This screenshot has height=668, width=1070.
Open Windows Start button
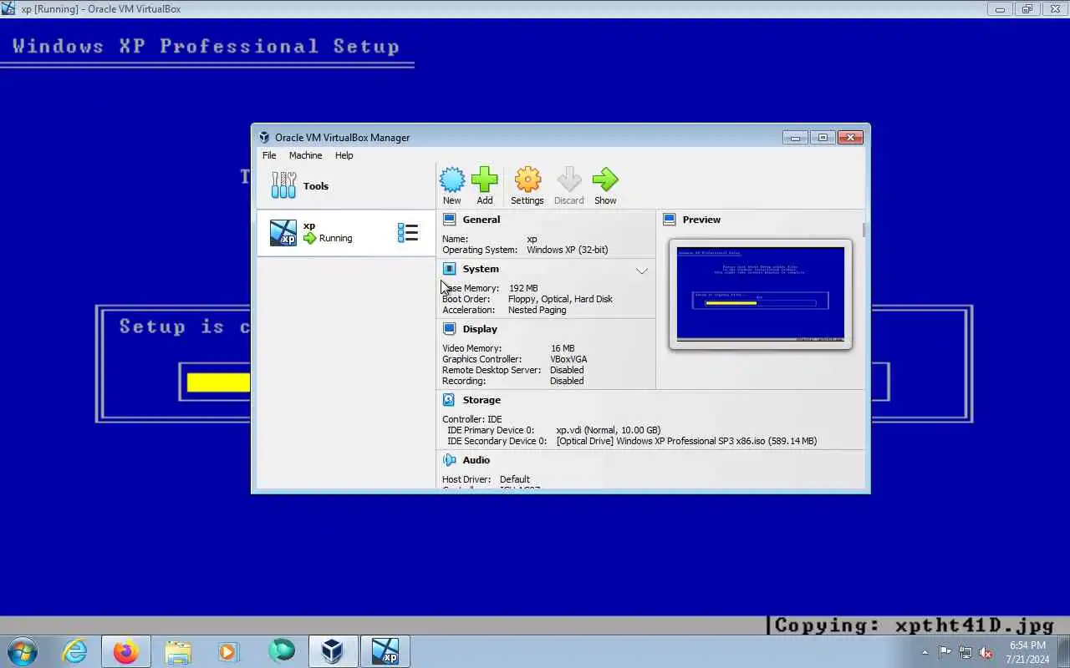pos(23,651)
